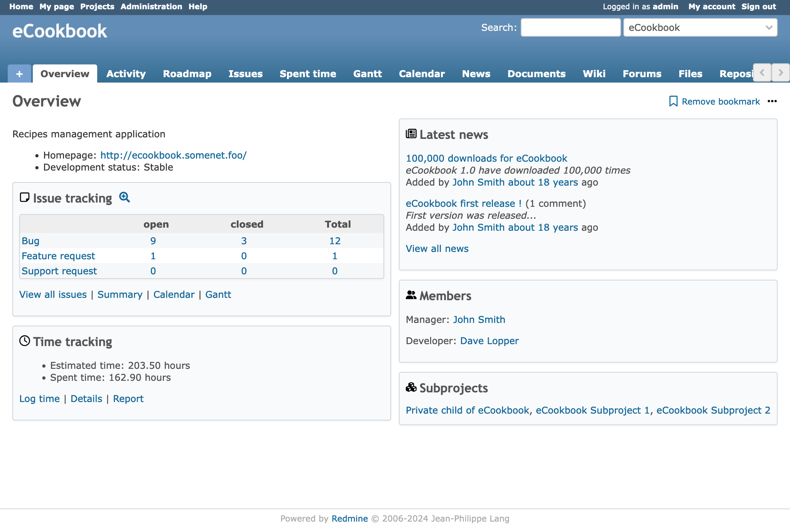The height and width of the screenshot is (527, 790).
Task: Open the homepage URL link
Action: 173,155
